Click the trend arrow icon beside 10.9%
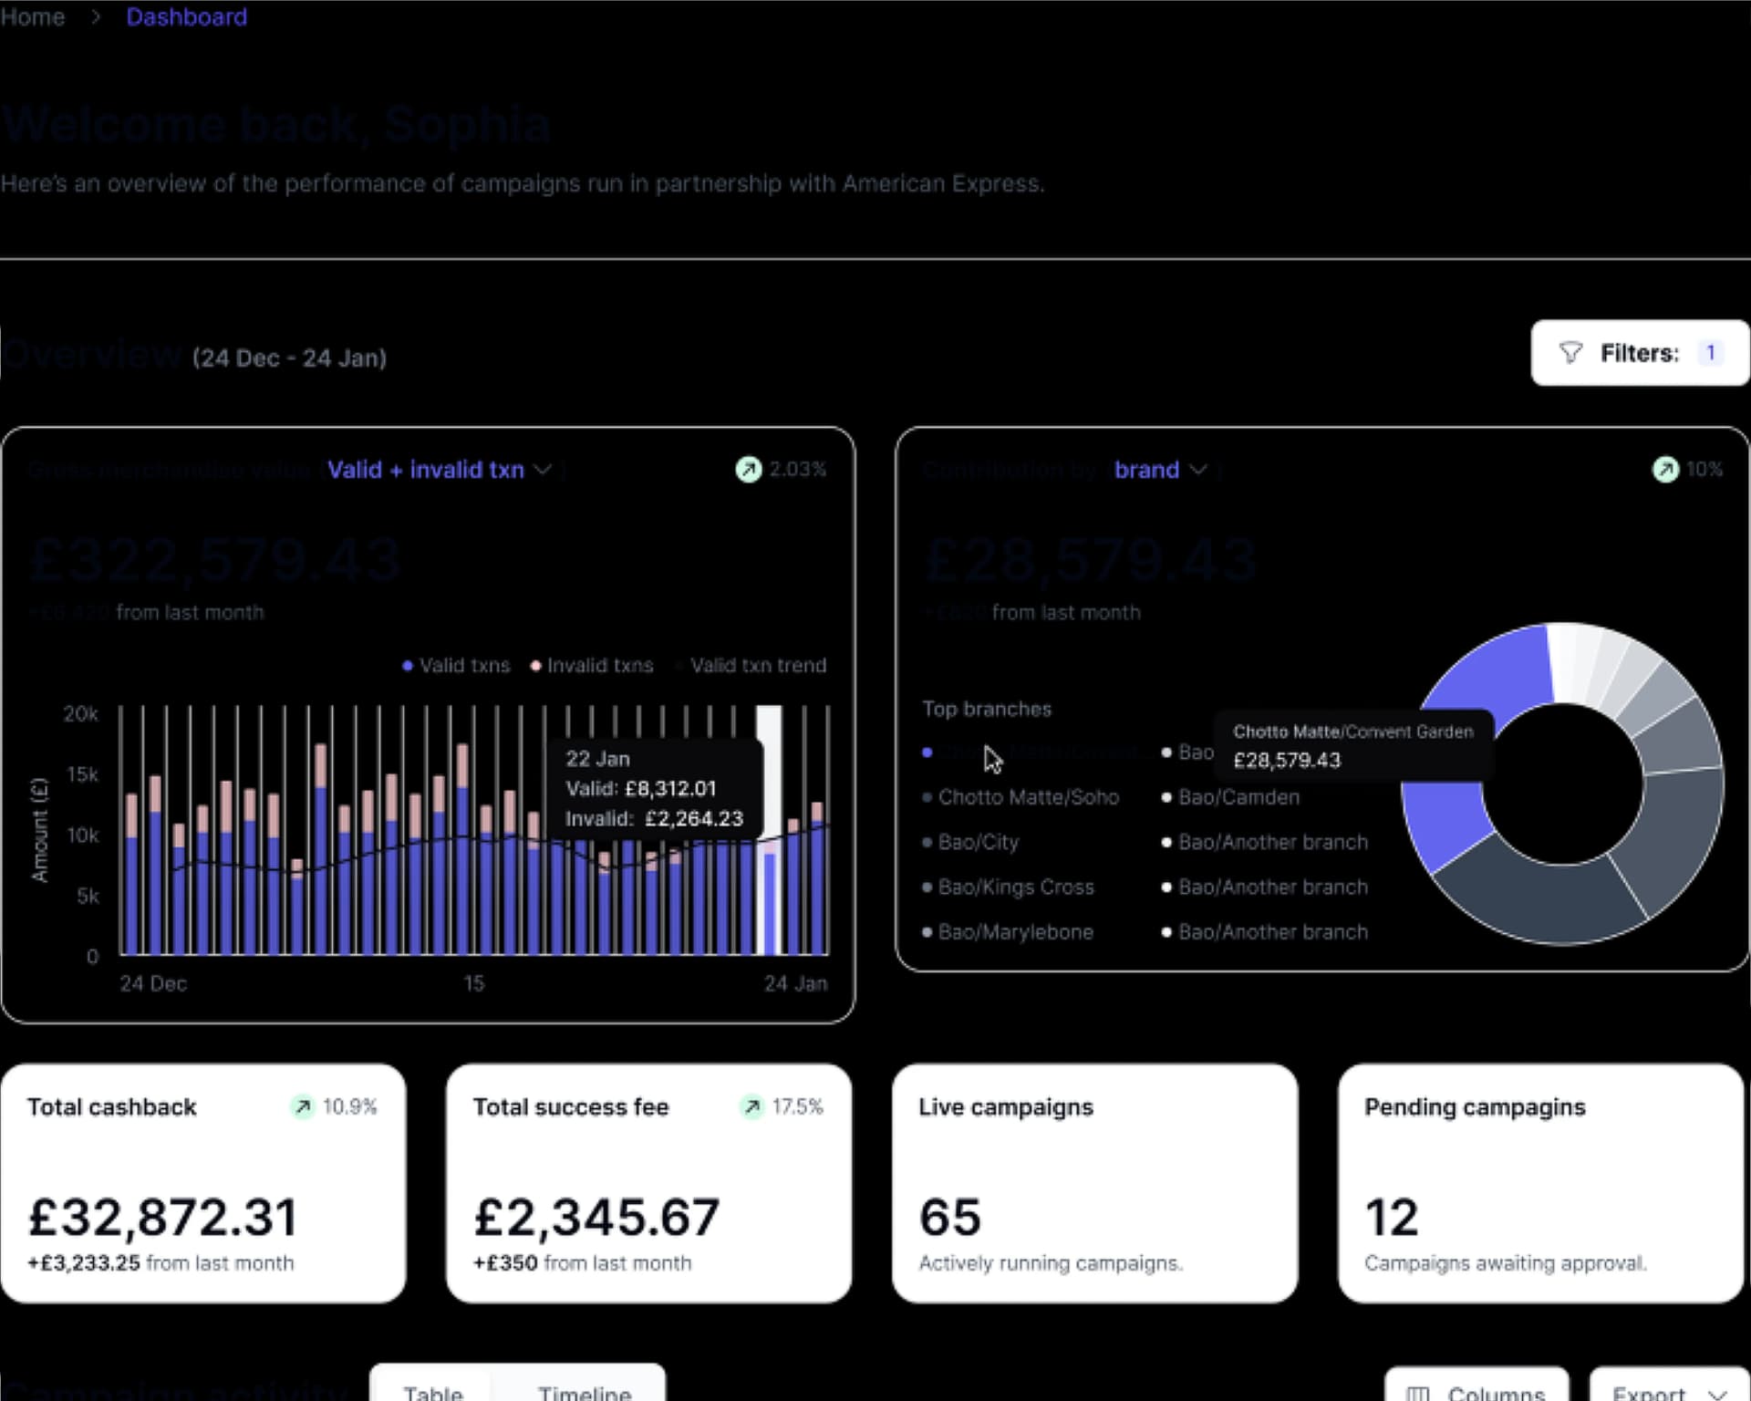 [303, 1106]
